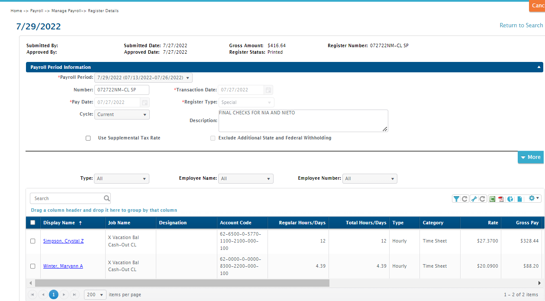545x301 pixels.
Task: Click the pie chart icon
Action: (510, 199)
